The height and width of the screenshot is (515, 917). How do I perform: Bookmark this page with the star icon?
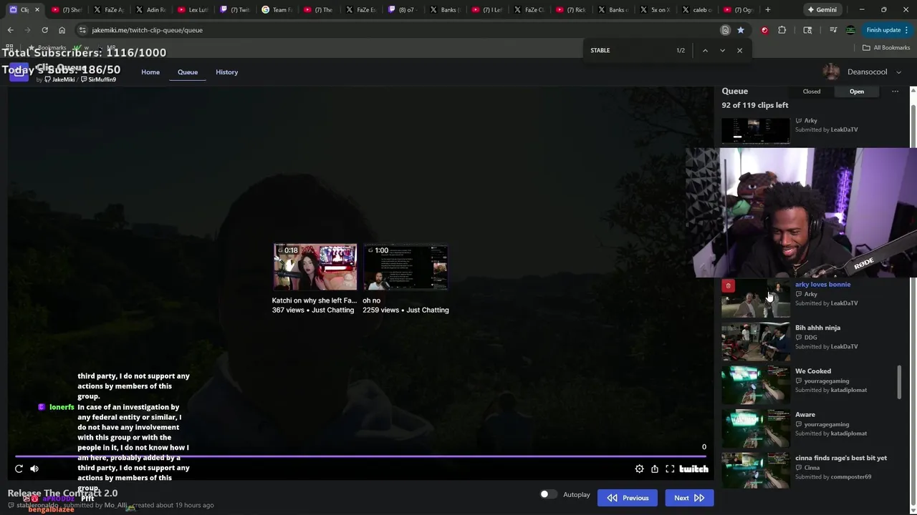(x=741, y=30)
